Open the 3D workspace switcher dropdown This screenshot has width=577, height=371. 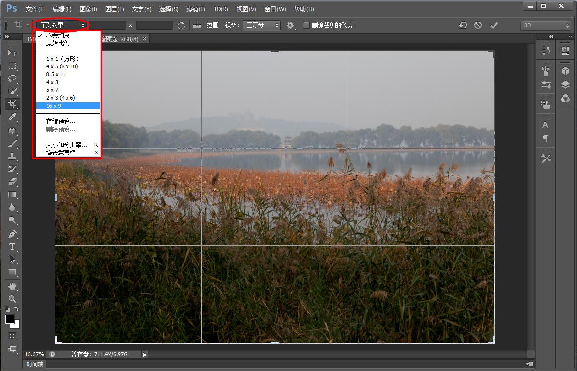coord(545,25)
